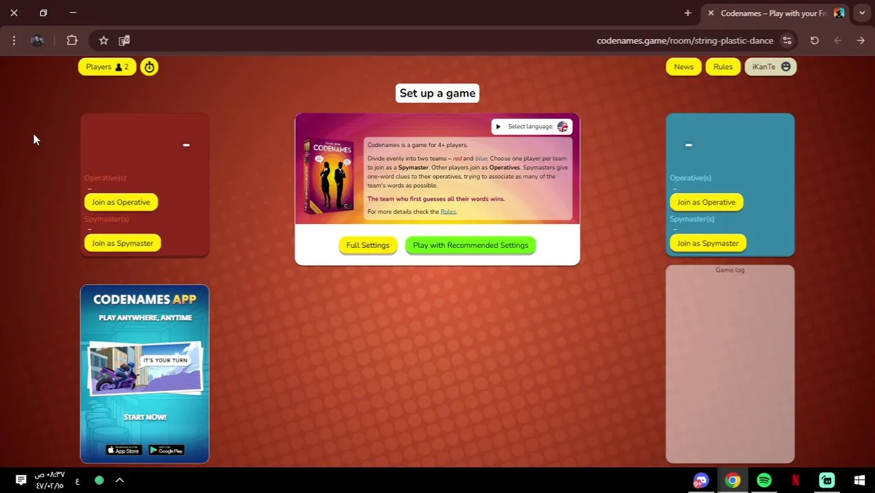Open the App Store badge
Image resolution: width=875 pixels, height=493 pixels.
(x=123, y=450)
